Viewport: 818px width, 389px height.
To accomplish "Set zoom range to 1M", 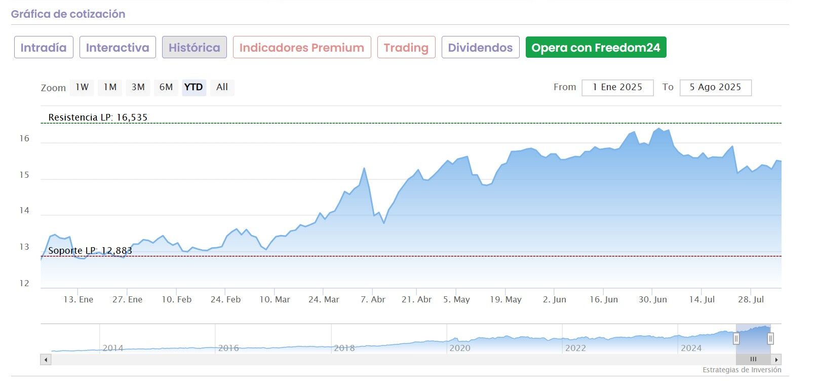I will [110, 87].
